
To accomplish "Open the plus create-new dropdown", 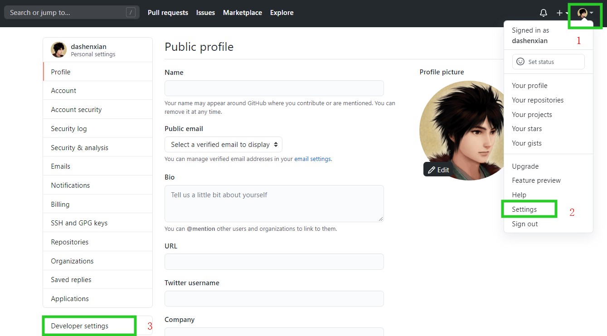I will [562, 13].
